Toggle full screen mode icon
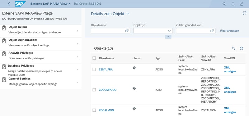The height and width of the screenshot is (116, 249). (245, 13)
